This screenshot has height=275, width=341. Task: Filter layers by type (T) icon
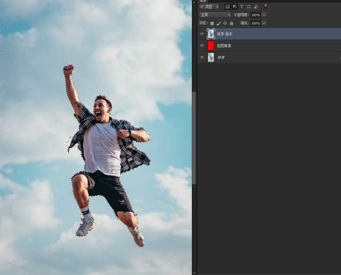[x=241, y=7]
